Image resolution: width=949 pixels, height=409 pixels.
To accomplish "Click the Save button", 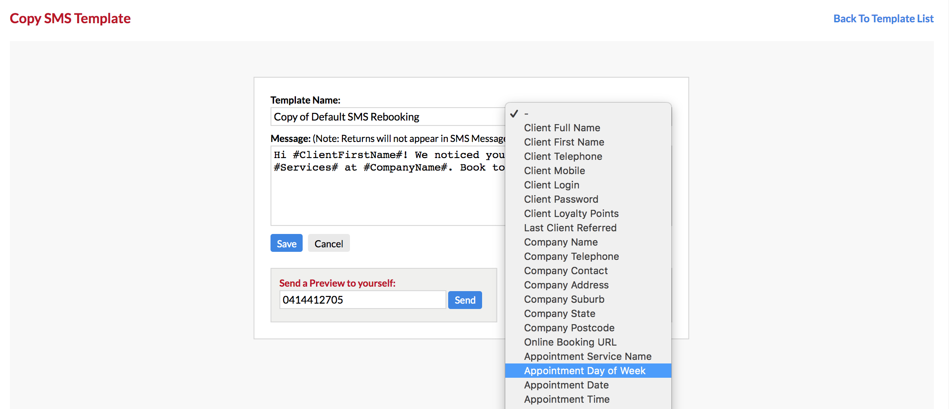I will coord(286,243).
